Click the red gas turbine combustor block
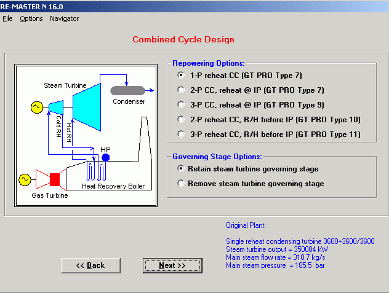The image size is (389, 293). [55, 179]
